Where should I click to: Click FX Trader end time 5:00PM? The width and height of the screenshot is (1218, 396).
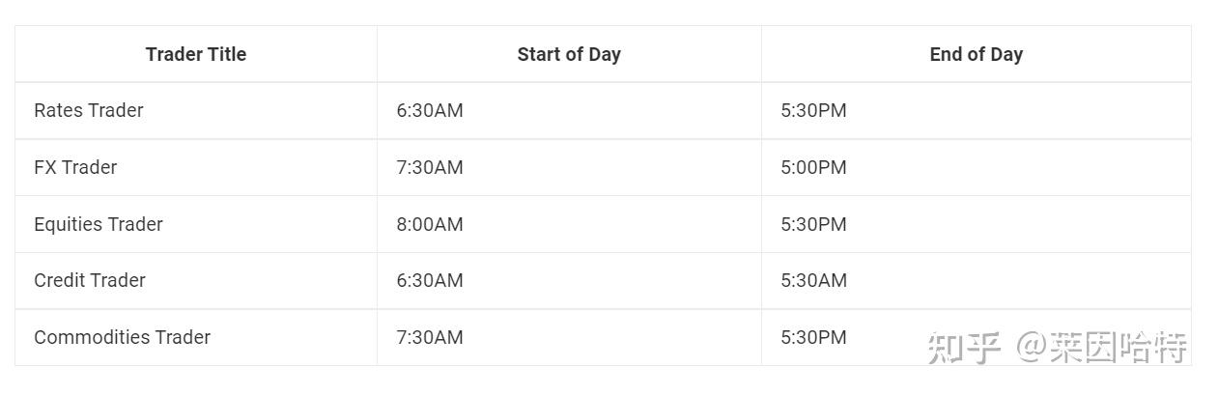[x=813, y=167]
